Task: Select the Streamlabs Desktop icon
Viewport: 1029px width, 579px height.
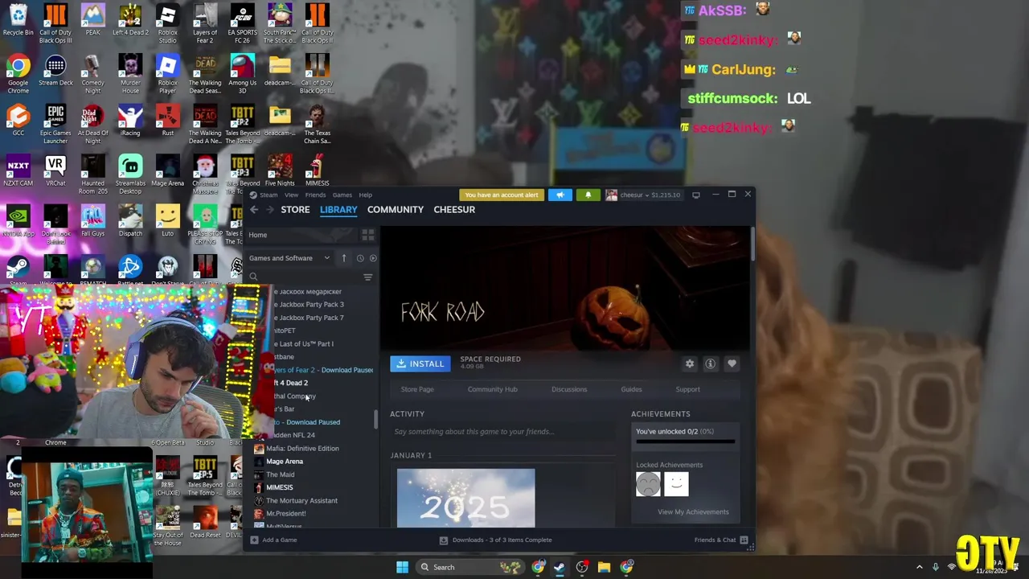Action: click(130, 175)
